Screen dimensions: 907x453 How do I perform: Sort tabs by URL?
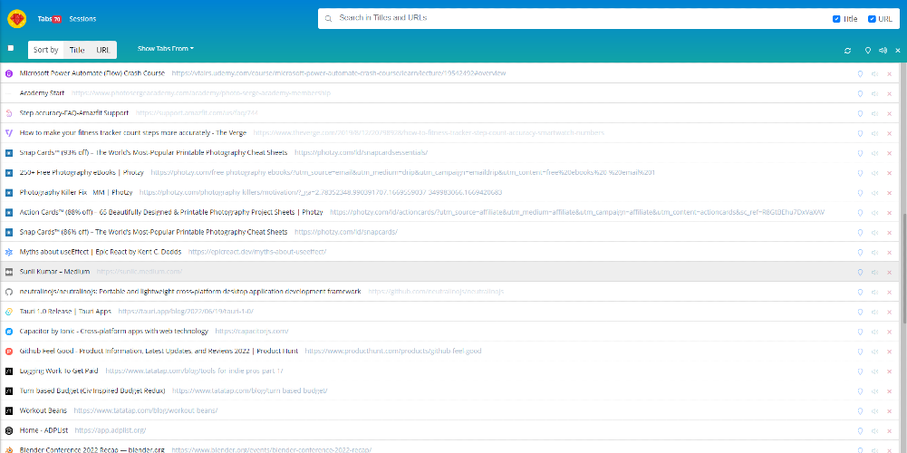click(103, 50)
